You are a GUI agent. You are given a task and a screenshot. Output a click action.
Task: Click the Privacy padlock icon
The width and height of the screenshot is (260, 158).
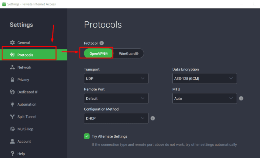[12, 80]
